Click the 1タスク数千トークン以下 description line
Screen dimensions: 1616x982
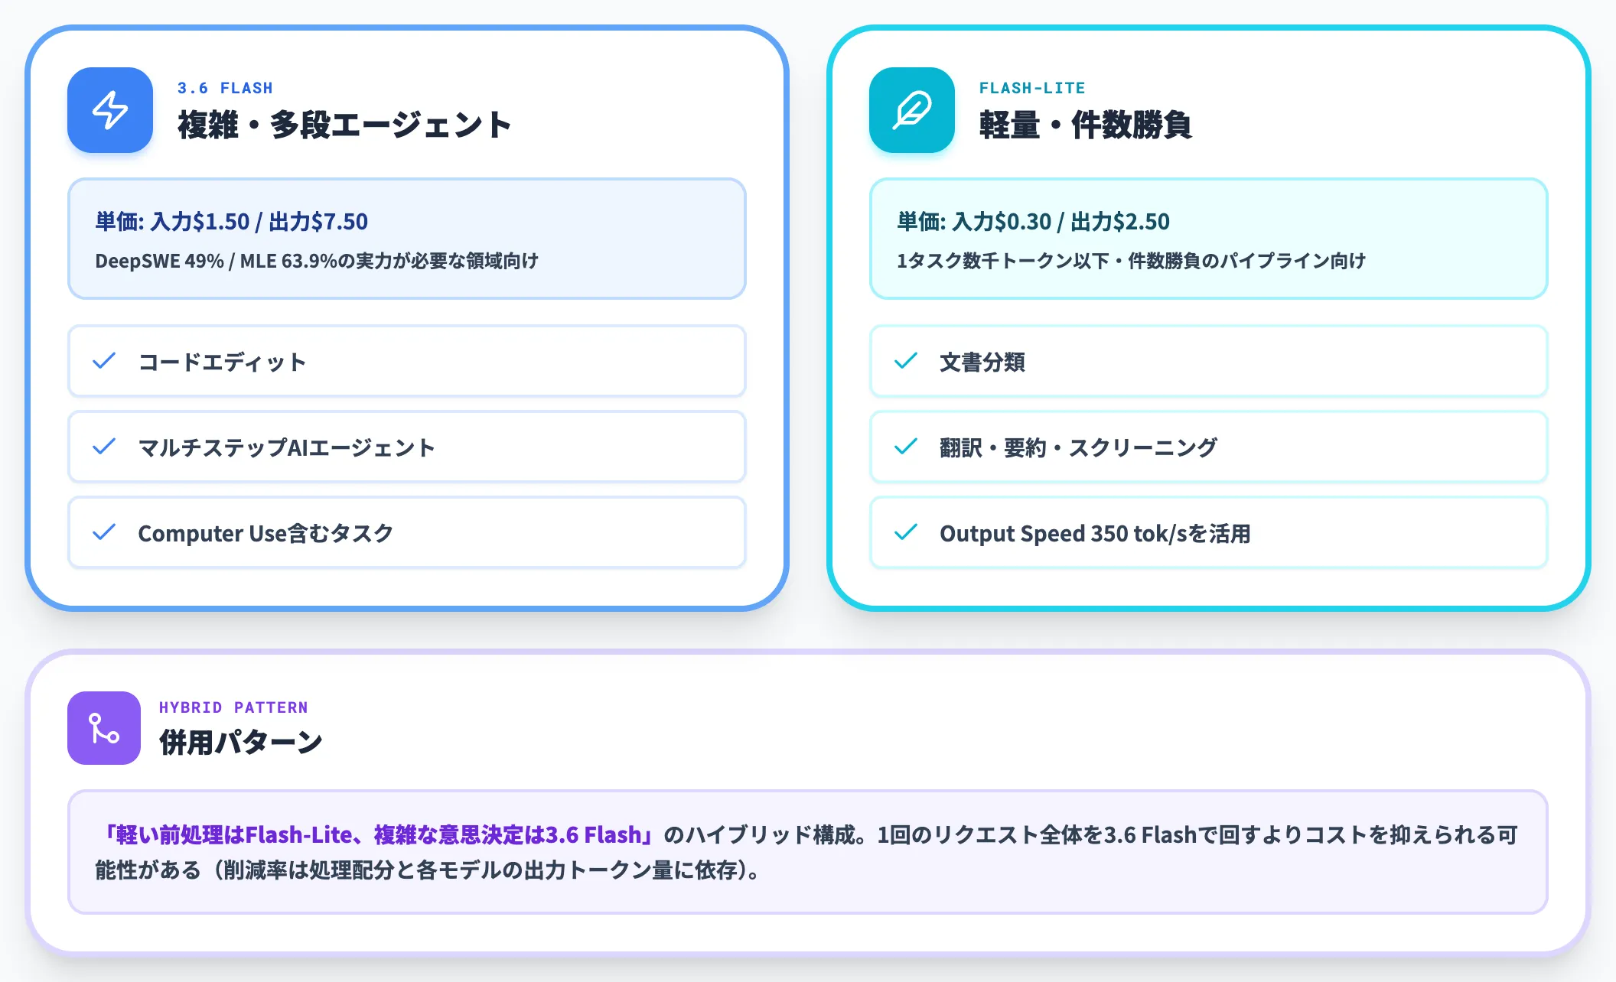[1131, 261]
